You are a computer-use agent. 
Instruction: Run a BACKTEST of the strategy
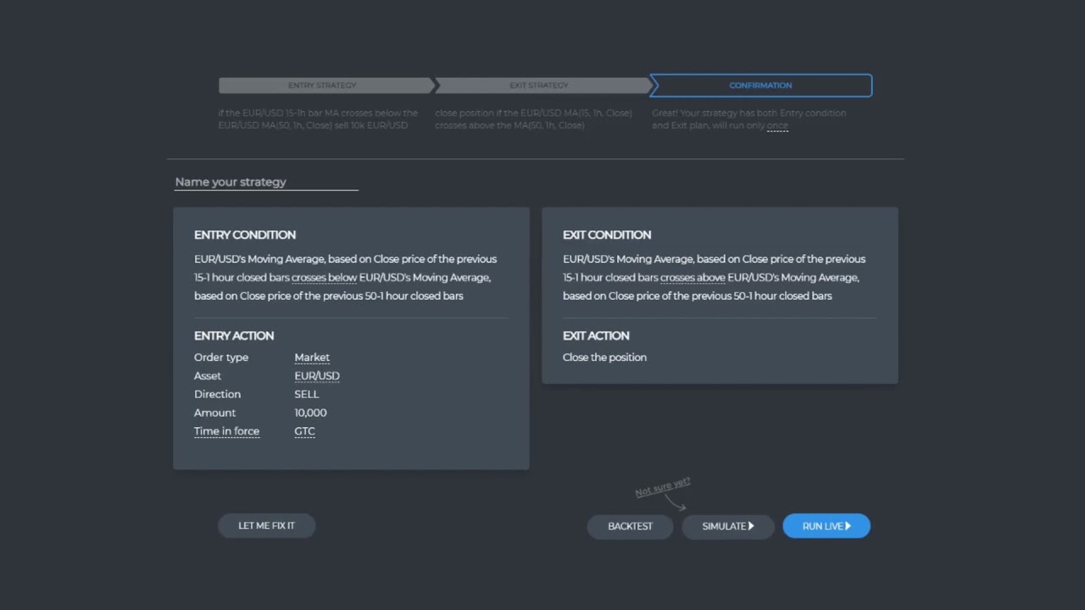point(630,526)
